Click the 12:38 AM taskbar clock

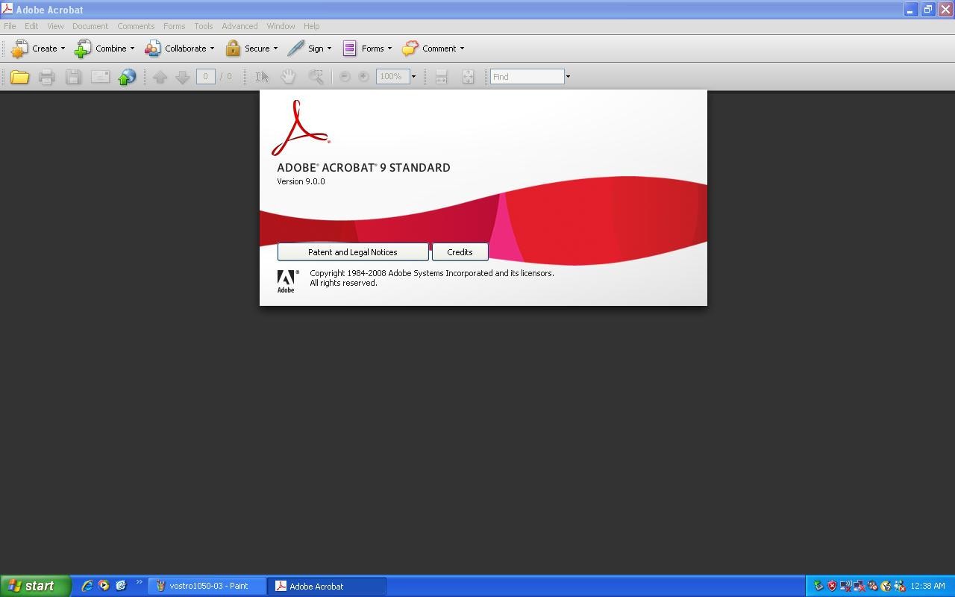coord(927,586)
